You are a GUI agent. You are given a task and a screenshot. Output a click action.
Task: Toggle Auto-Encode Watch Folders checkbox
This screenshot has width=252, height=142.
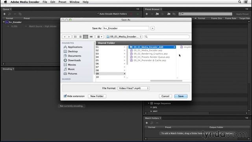pos(98,14)
